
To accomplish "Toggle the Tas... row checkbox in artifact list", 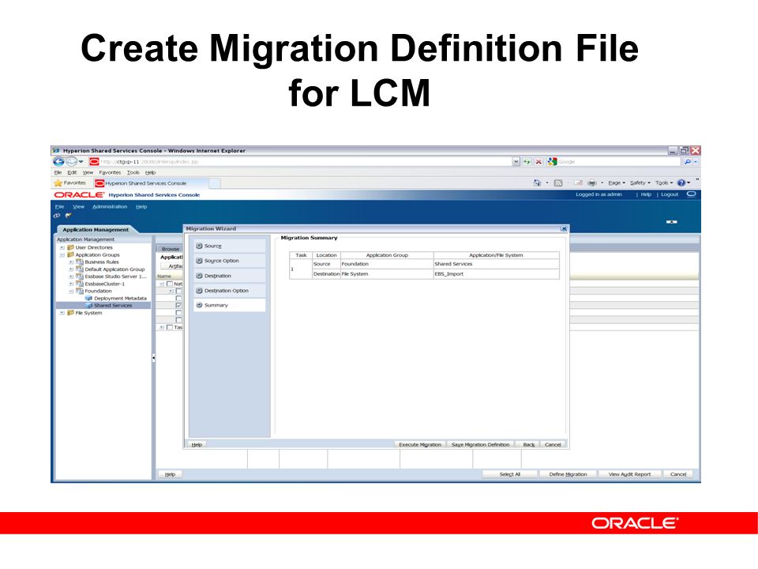I will pos(169,327).
